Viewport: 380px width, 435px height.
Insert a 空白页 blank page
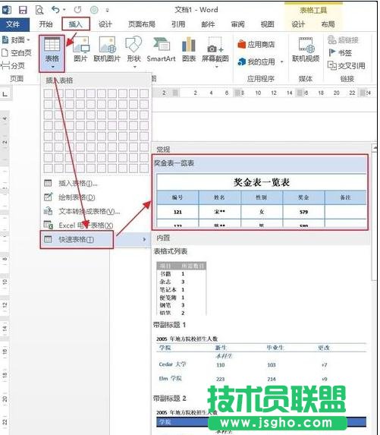[17, 52]
